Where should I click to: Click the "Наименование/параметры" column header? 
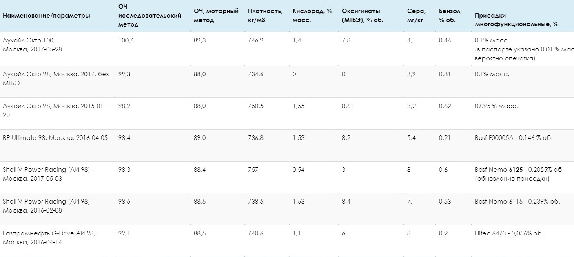point(47,16)
